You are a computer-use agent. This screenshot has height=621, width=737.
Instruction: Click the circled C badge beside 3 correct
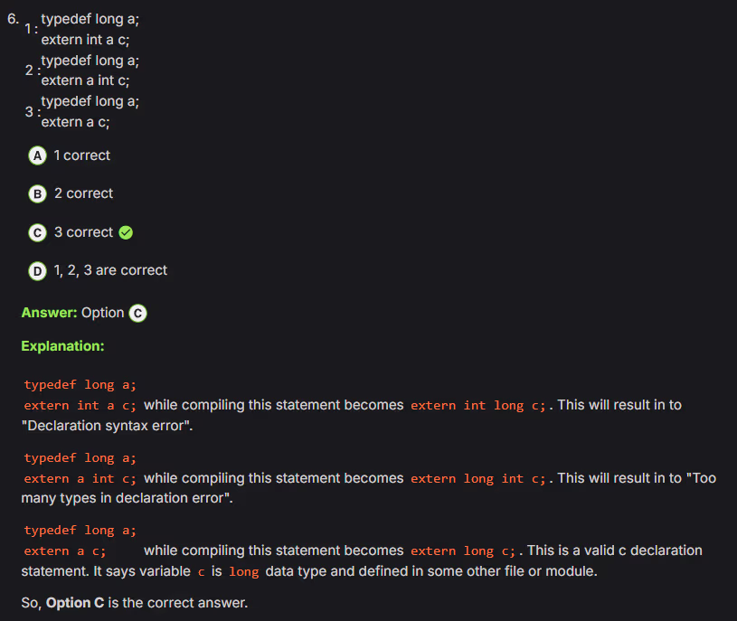pos(37,232)
